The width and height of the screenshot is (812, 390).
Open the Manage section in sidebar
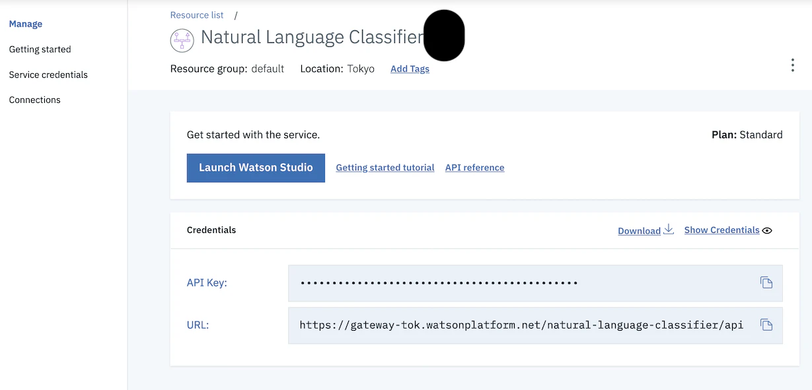[26, 24]
